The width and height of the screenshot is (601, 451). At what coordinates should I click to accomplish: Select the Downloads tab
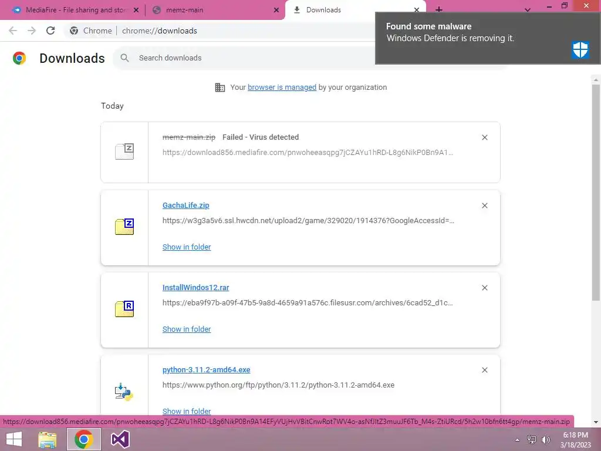pos(355,10)
